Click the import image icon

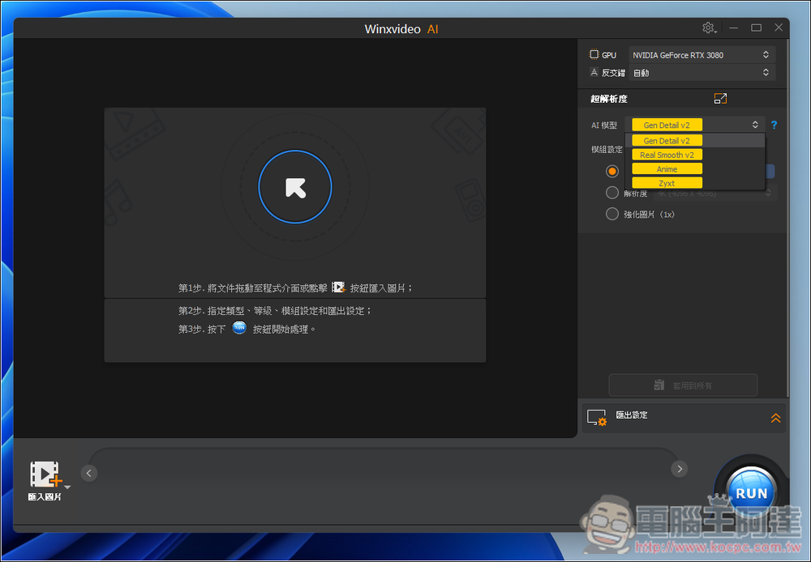click(x=45, y=475)
